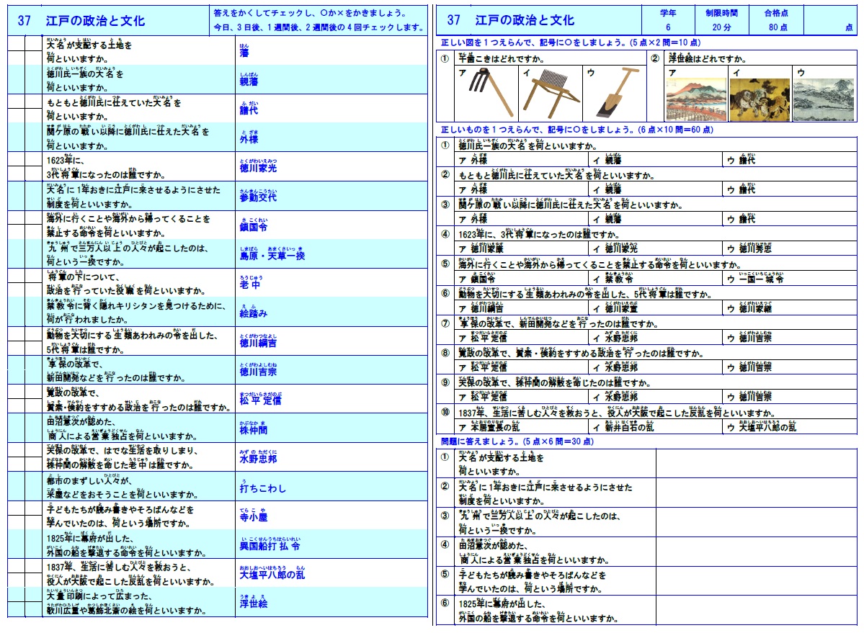Image resolution: width=864 pixels, height=633 pixels.
Task: Click the blank answer box for written question ④ 田沼意次
Action: click(756, 552)
